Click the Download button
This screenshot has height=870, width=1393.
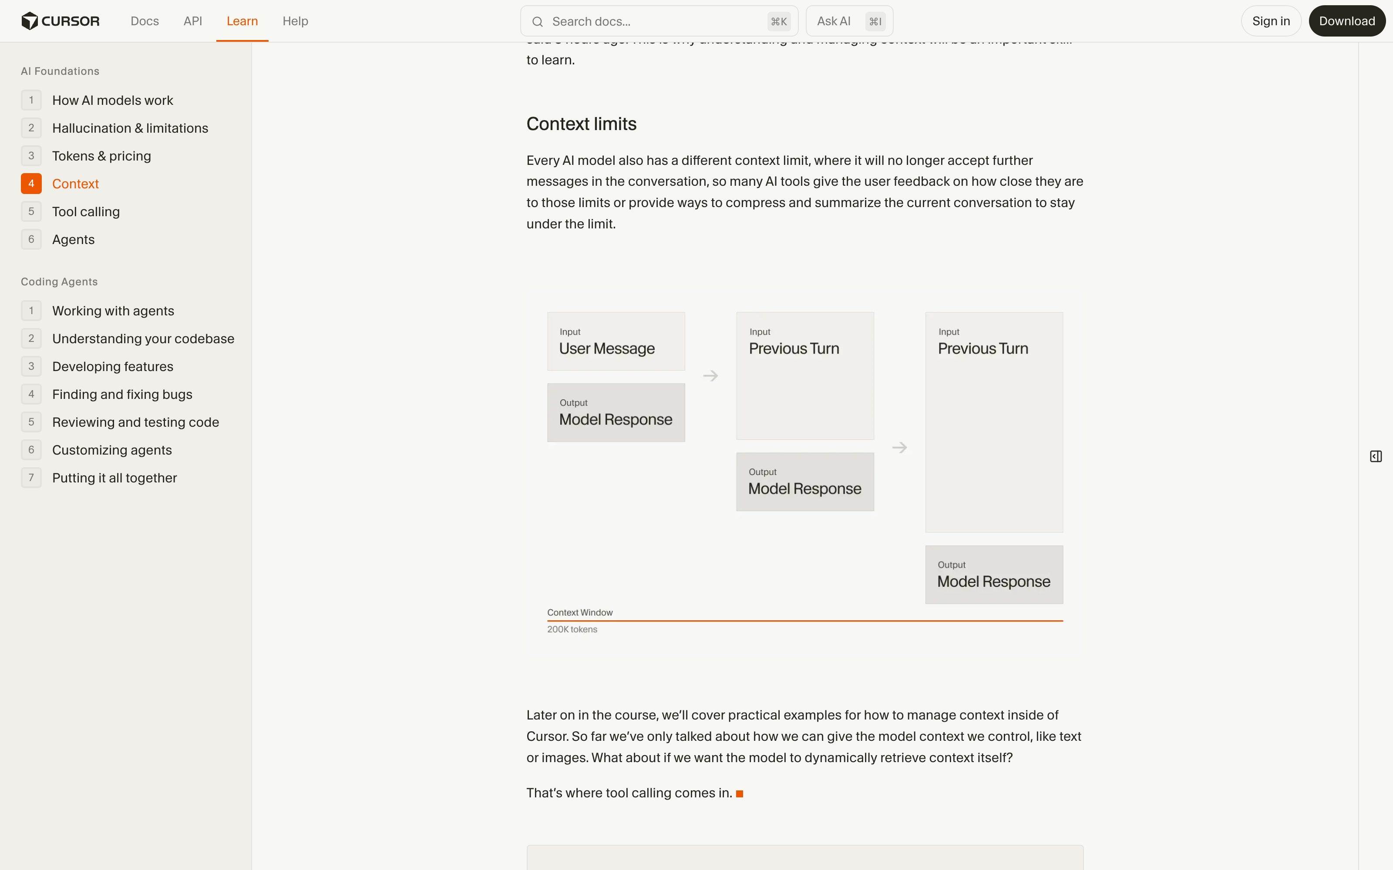click(x=1347, y=21)
